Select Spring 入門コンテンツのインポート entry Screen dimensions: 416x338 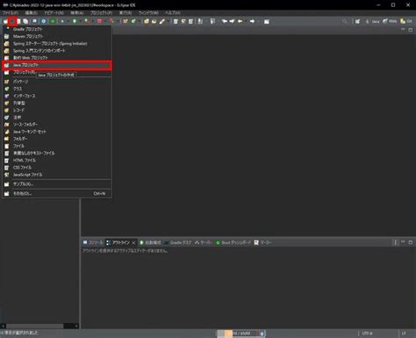57,51
